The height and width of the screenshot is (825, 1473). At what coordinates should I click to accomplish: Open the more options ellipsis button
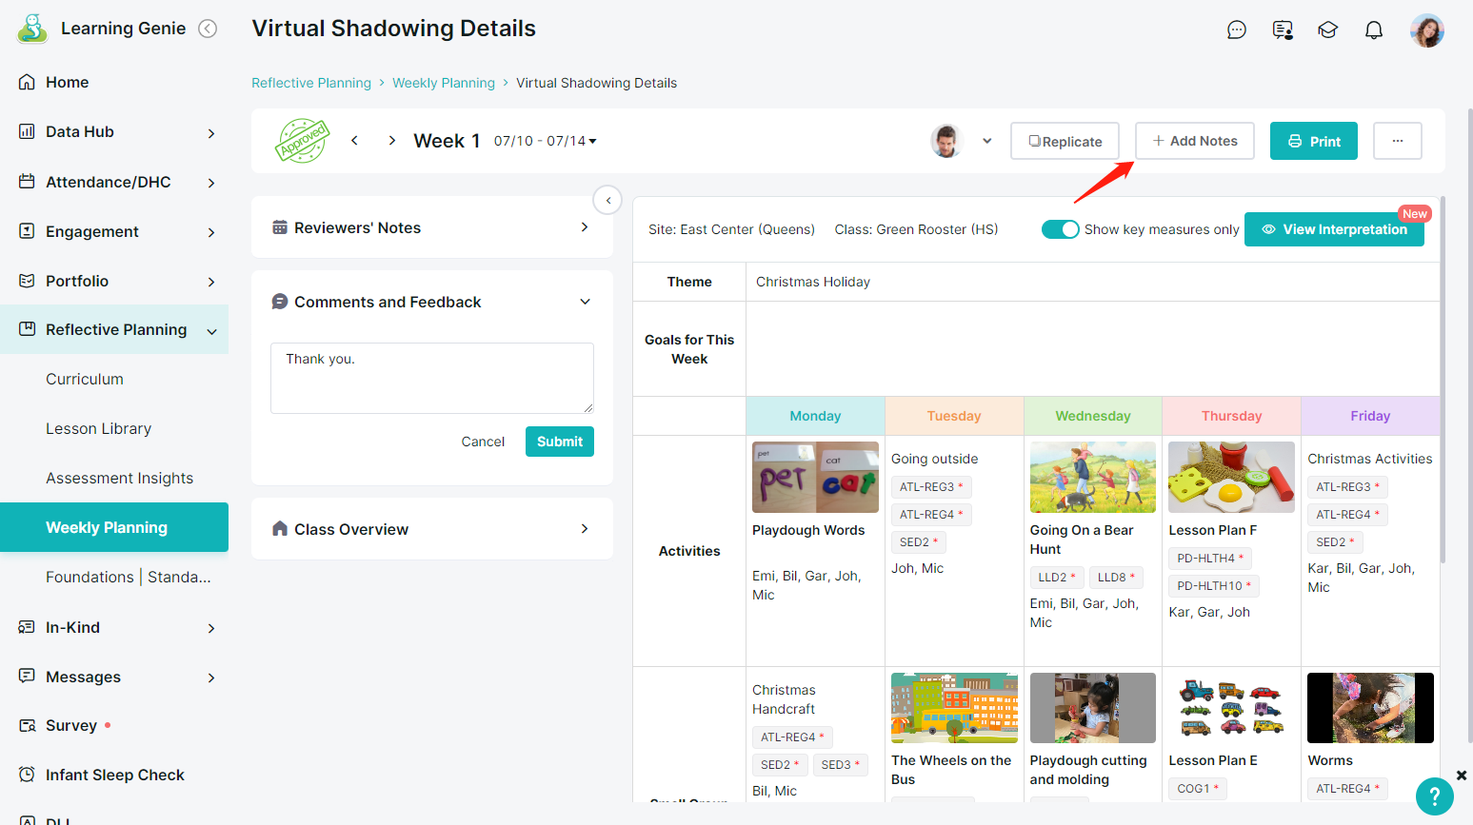(x=1398, y=141)
